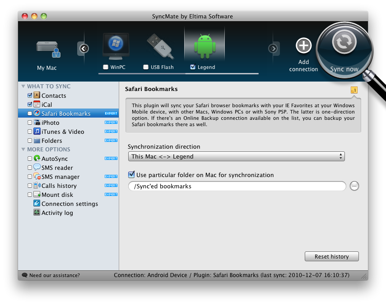386x305 pixels.
Task: Collapse the MORE OPTIONS section
Action: click(23, 149)
